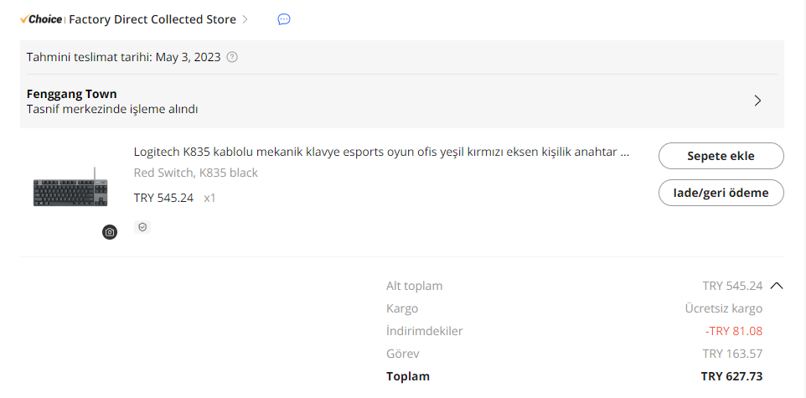The image size is (806, 398).
Task: Click the Sepete ekle button
Action: (721, 156)
